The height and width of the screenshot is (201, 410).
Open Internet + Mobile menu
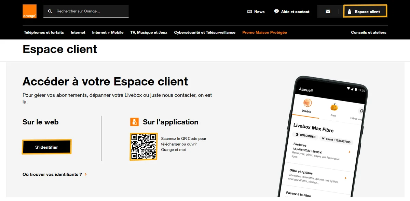pyautogui.click(x=108, y=32)
